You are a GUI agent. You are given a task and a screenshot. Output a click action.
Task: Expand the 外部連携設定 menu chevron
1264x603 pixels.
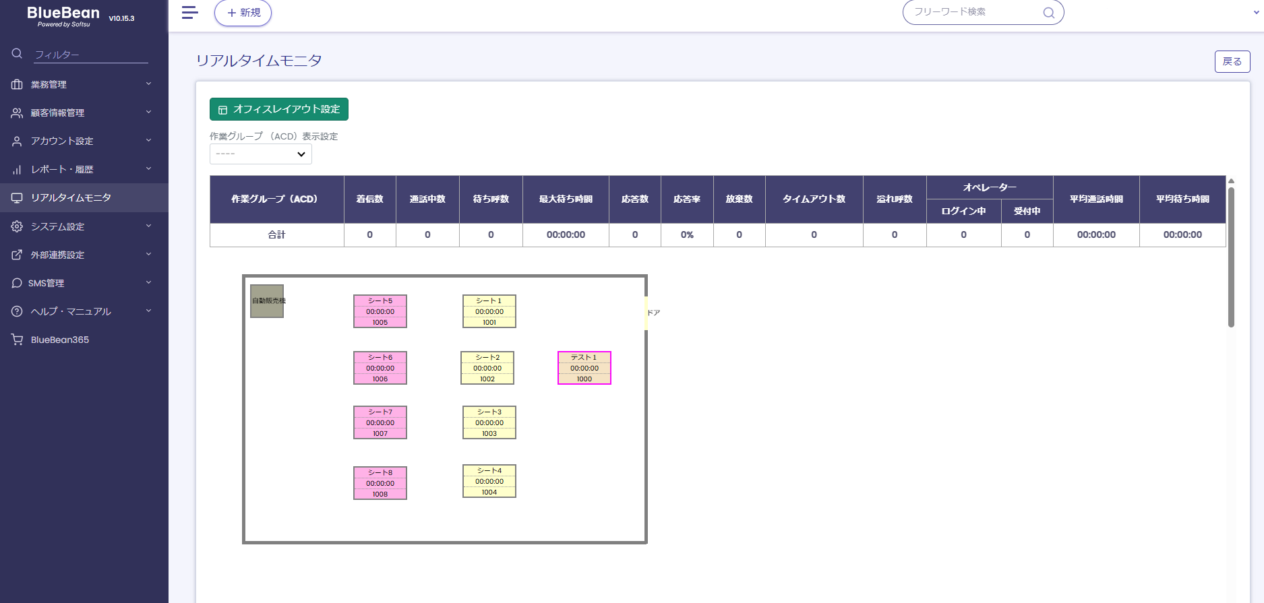[148, 255]
